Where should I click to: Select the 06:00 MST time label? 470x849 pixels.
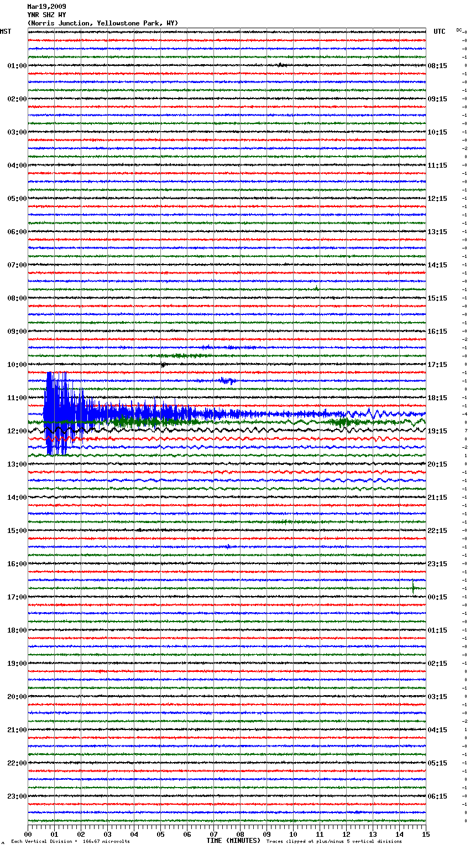(x=17, y=232)
